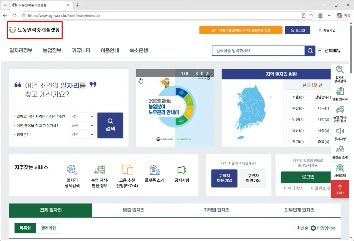Open 농업정보 main menu

tap(52, 50)
